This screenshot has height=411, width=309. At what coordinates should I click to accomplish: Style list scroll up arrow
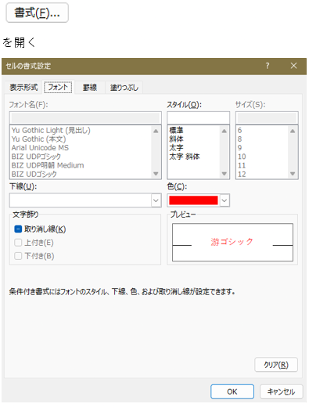pyautogui.click(x=225, y=131)
